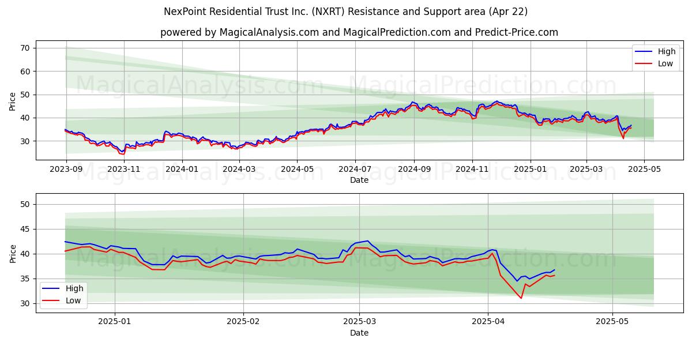Click the top chart '2025-01' tick label

click(x=531, y=170)
